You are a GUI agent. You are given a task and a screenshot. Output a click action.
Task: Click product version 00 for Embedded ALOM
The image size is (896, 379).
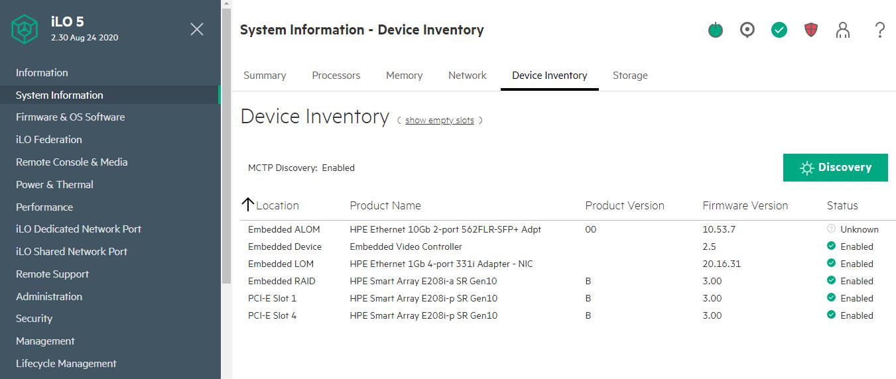[x=591, y=229]
